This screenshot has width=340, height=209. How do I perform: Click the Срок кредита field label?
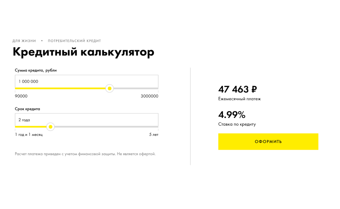click(27, 109)
